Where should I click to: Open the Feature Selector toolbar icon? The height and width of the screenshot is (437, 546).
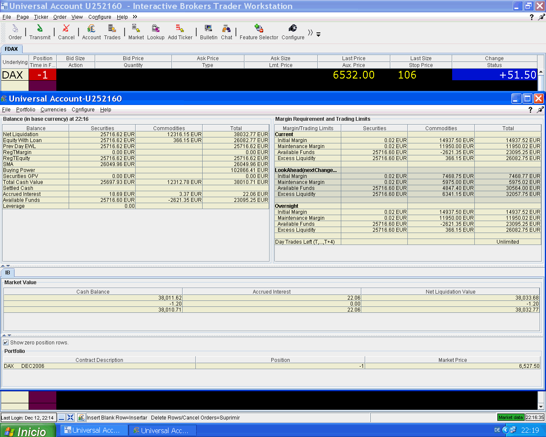click(x=258, y=32)
